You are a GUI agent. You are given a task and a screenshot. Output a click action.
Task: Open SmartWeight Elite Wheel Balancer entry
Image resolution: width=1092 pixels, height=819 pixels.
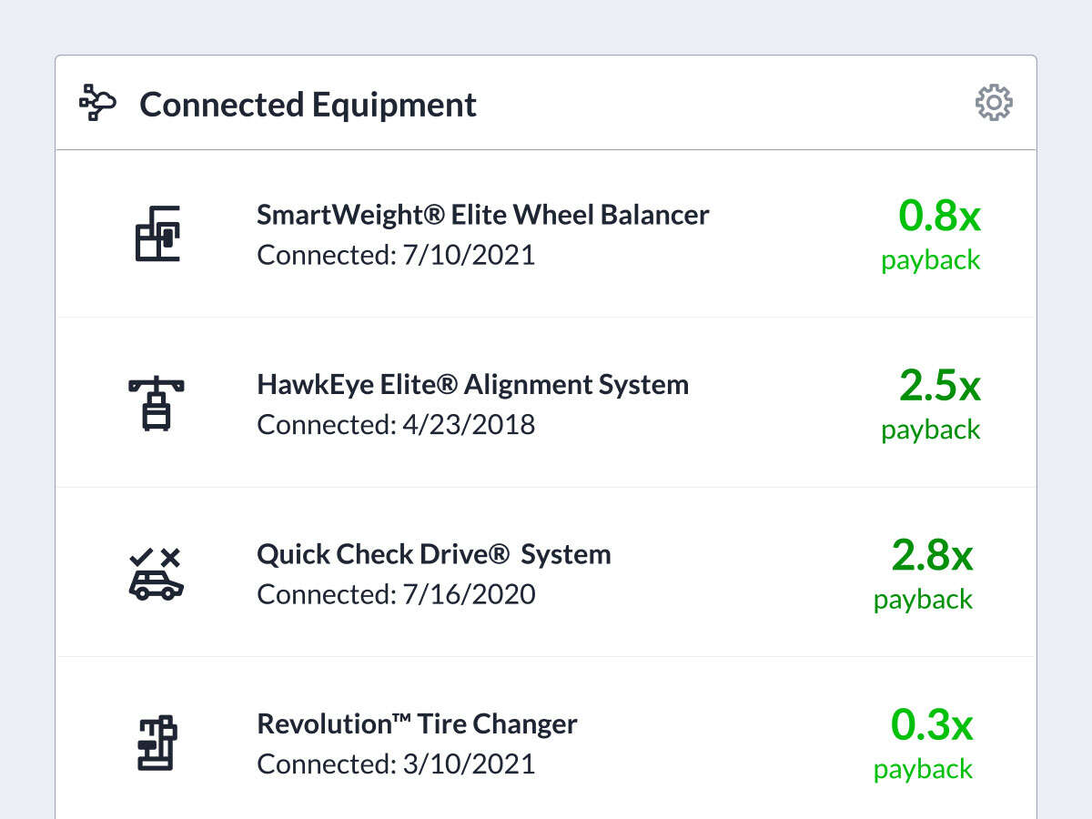point(482,215)
